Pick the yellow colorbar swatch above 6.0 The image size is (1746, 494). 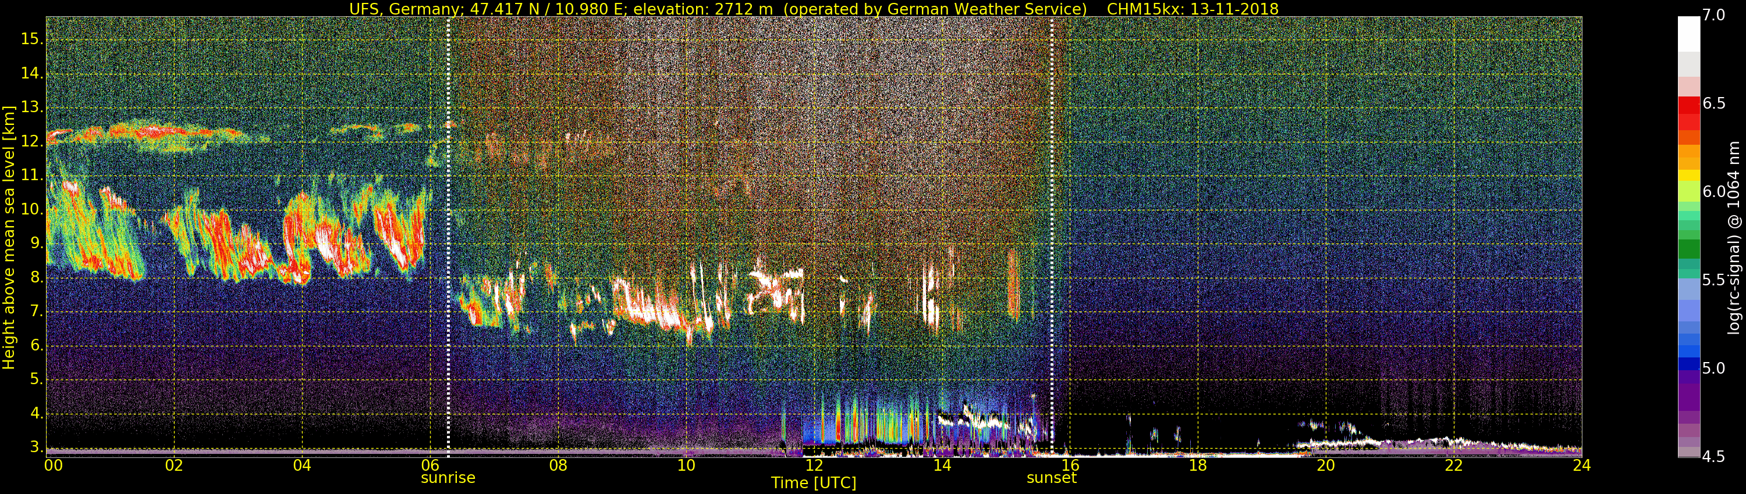(1688, 176)
